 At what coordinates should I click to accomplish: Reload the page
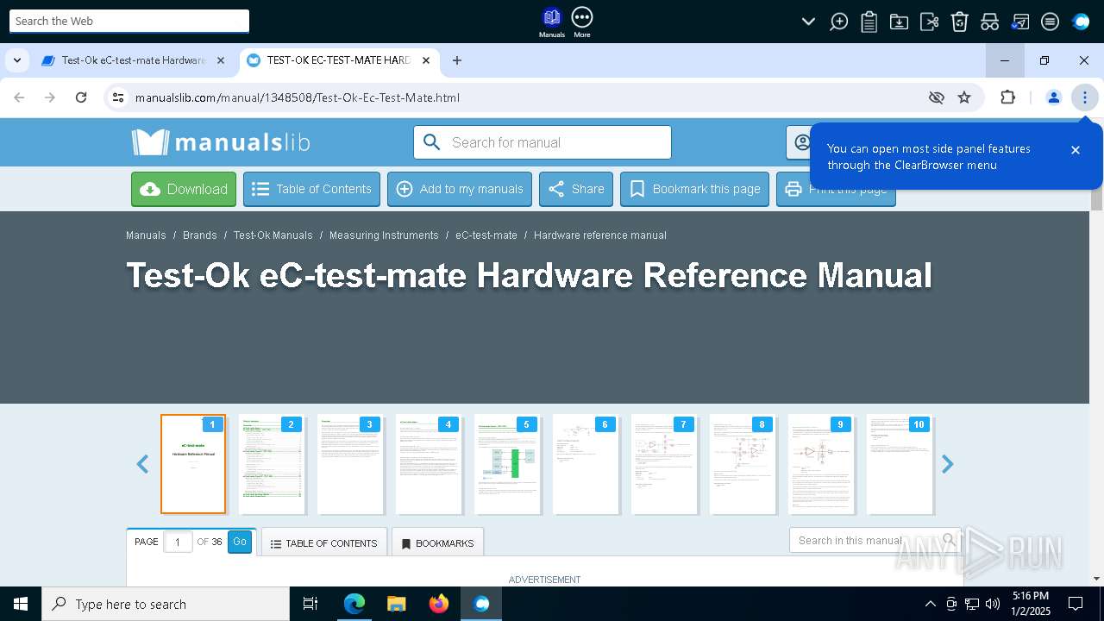tap(81, 97)
